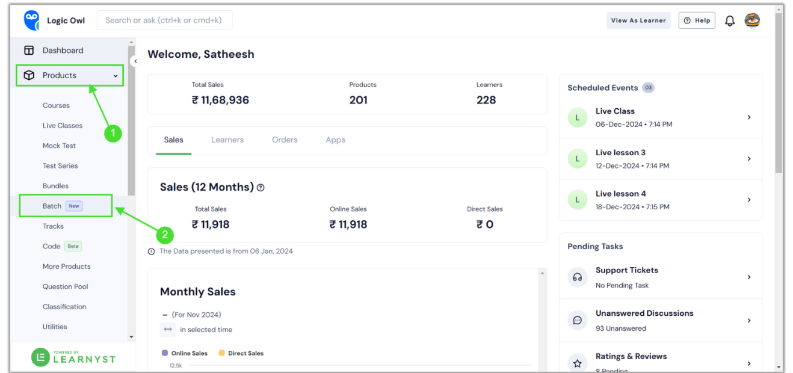Switch to the Orders tab

click(x=285, y=140)
